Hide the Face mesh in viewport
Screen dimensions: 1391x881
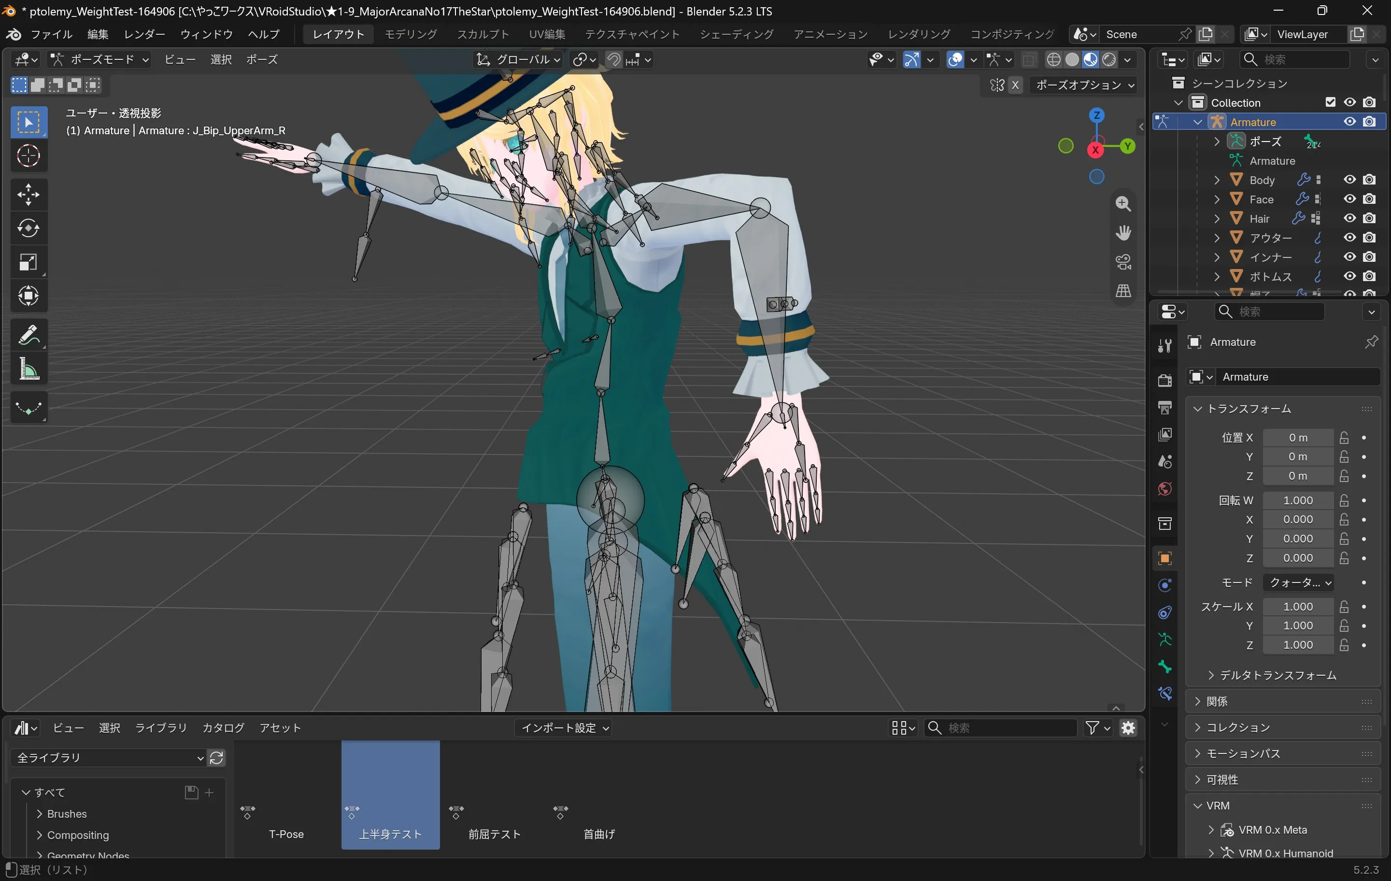tap(1349, 199)
